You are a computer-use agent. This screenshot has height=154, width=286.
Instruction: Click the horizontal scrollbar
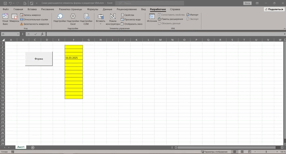[x=226, y=148]
